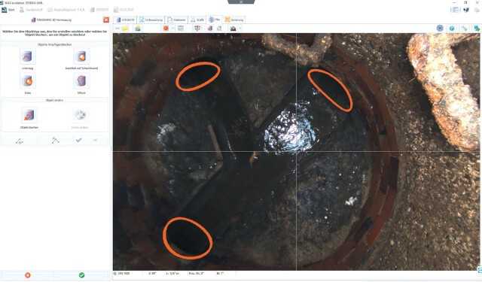
Task: Switch to the third tab with document icon
Action: tap(177, 20)
